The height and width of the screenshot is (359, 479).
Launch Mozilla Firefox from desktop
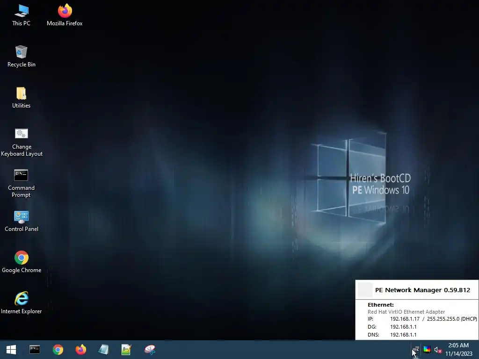tap(65, 15)
